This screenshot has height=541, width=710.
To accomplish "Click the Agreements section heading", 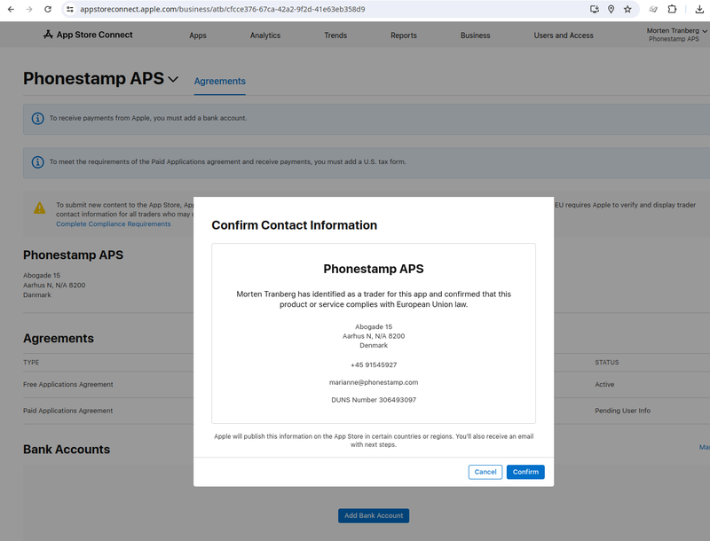I will click(59, 339).
